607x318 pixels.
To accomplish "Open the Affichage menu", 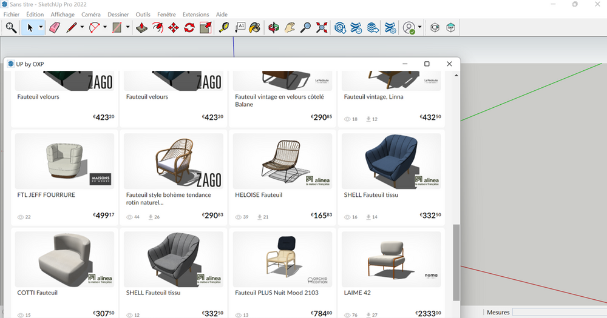I will 63,15.
